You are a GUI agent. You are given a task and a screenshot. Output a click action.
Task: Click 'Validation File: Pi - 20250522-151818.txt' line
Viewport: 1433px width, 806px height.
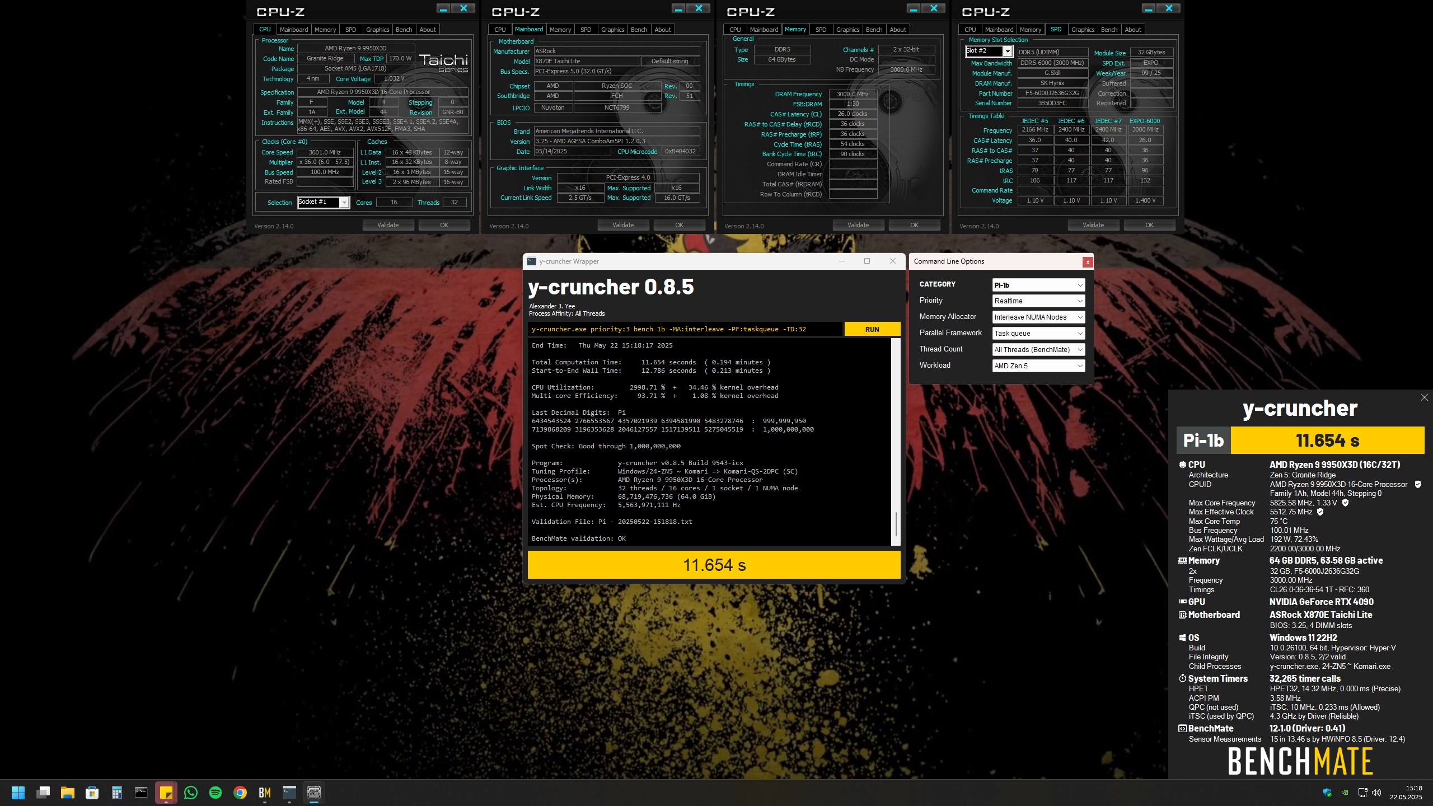point(612,522)
